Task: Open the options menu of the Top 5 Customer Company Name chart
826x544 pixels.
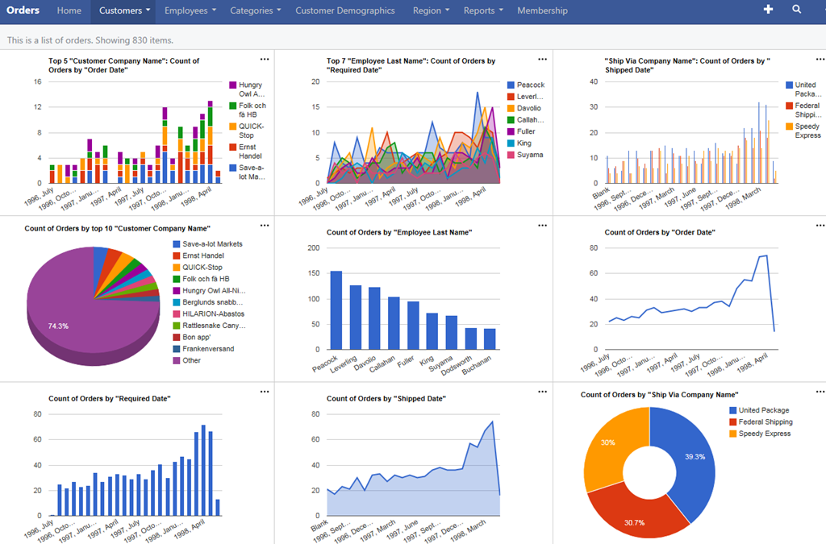Action: tap(265, 59)
